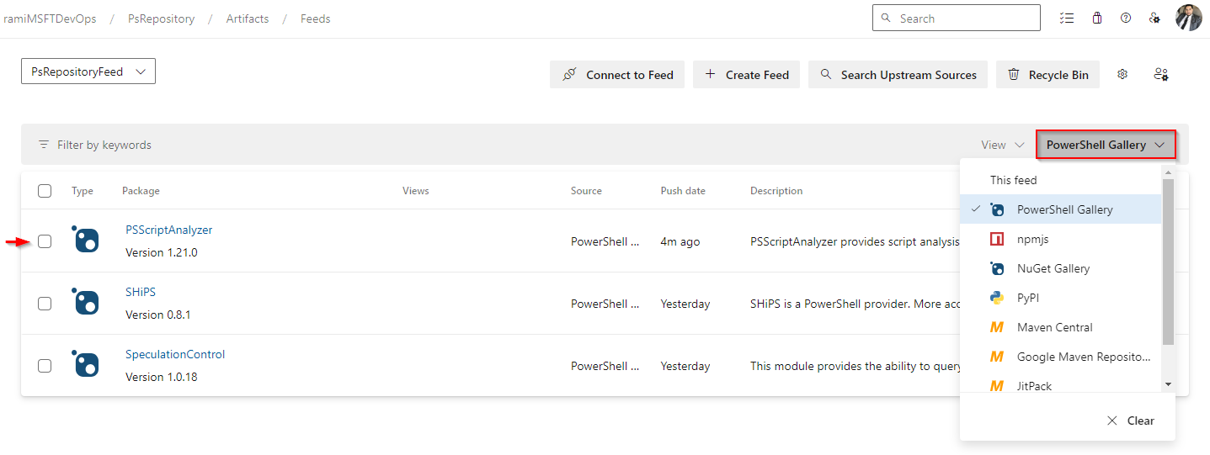Click the source list scrollbar down arrow

[1168, 384]
